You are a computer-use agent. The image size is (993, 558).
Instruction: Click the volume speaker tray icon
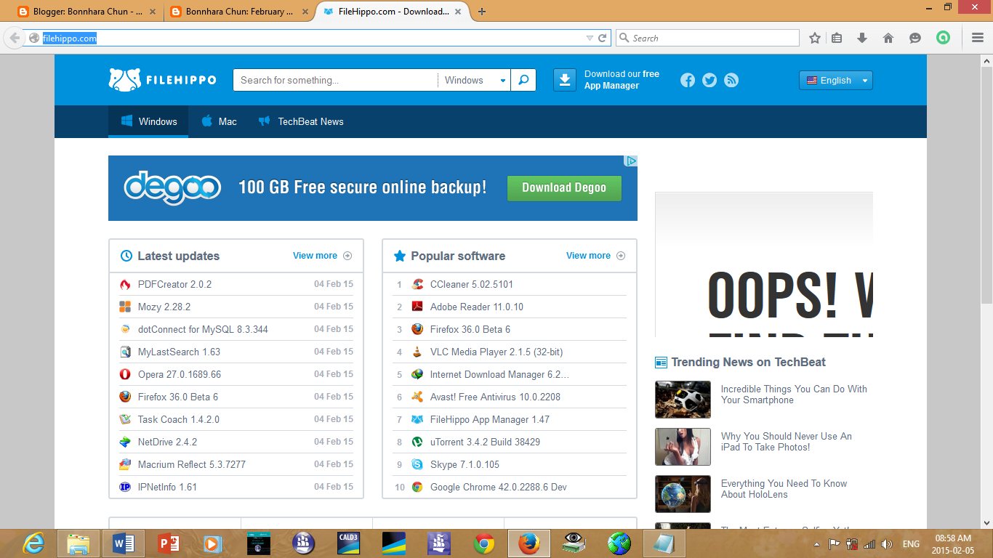point(886,544)
